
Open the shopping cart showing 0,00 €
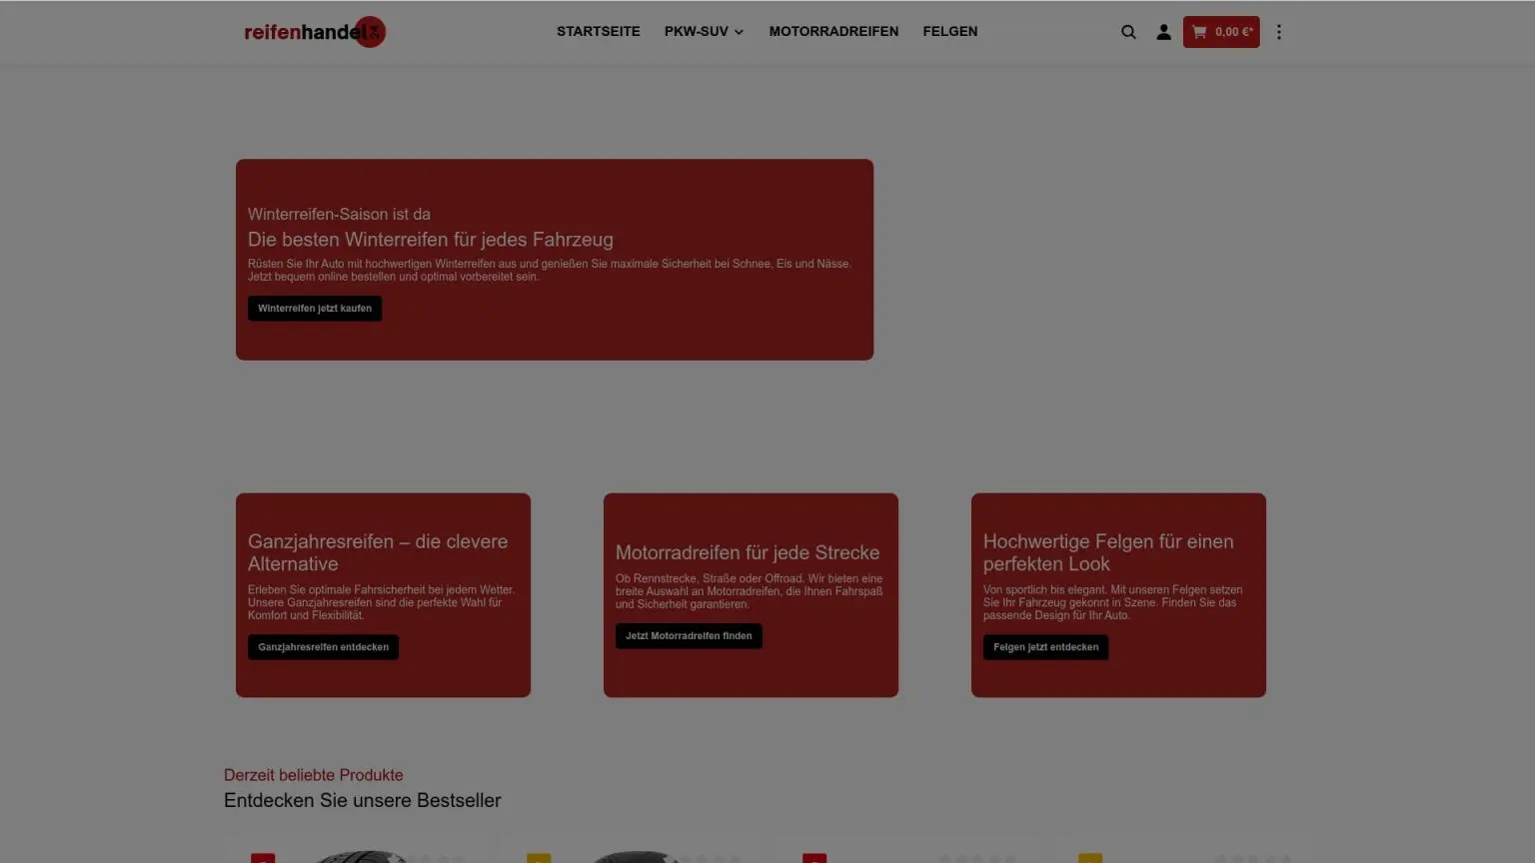(x=1221, y=32)
